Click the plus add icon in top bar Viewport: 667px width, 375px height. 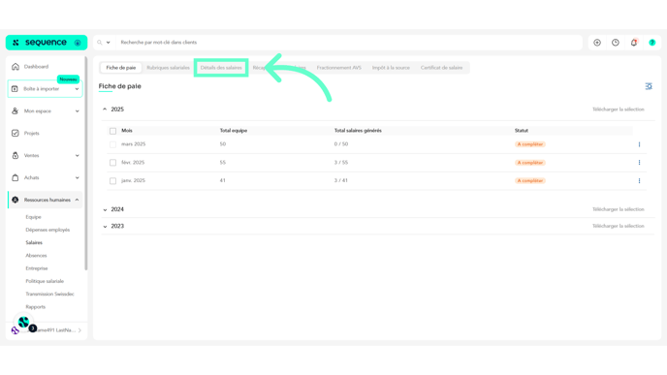click(x=597, y=43)
